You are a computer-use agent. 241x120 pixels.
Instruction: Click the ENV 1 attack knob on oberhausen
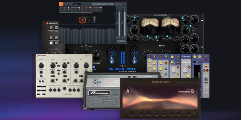pos(50,90)
